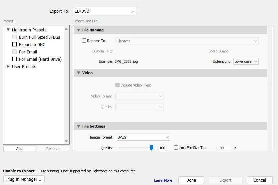Click the Remove preset button
This screenshot has width=278, height=185.
click(x=53, y=149)
